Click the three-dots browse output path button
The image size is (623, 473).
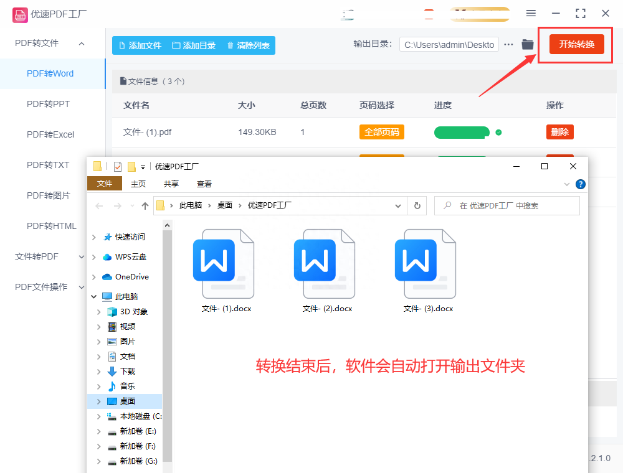tap(509, 44)
